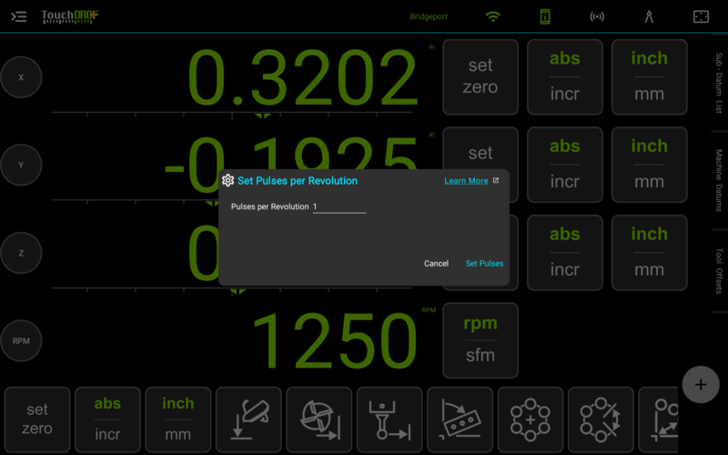Select the angled workpiece alignment icon
This screenshot has height=455, width=728.
pyautogui.click(x=460, y=420)
